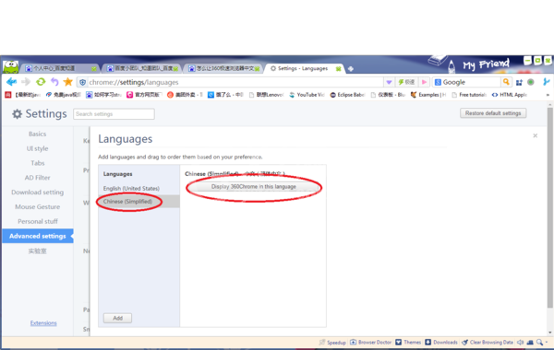
Task: Open the blue squares extension icon
Action: tap(519, 83)
